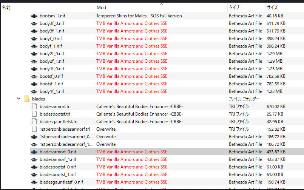Viewport: 304px width, 190px height.
Task: Click TMB Vanilla Armors cell for body3f_0.nif
Action: [132, 23]
